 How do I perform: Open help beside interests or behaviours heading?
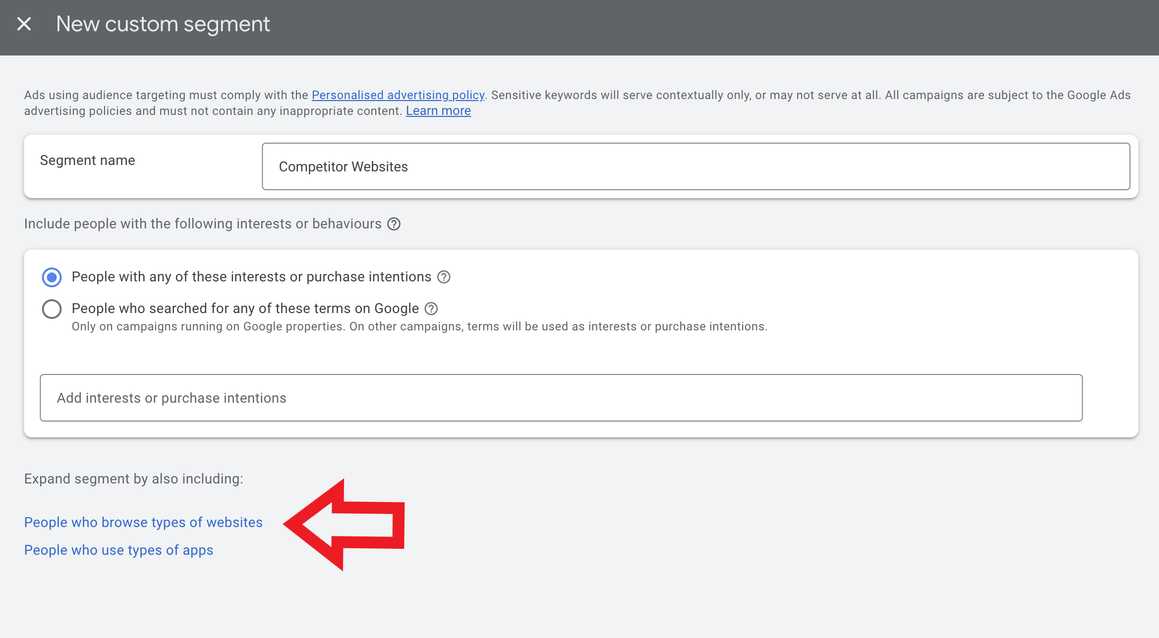pos(393,224)
